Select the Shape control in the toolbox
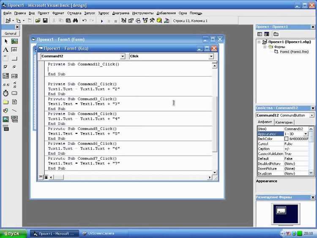317x238 pixels. point(6,111)
